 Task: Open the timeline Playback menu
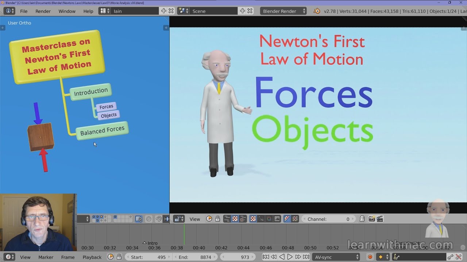point(92,257)
